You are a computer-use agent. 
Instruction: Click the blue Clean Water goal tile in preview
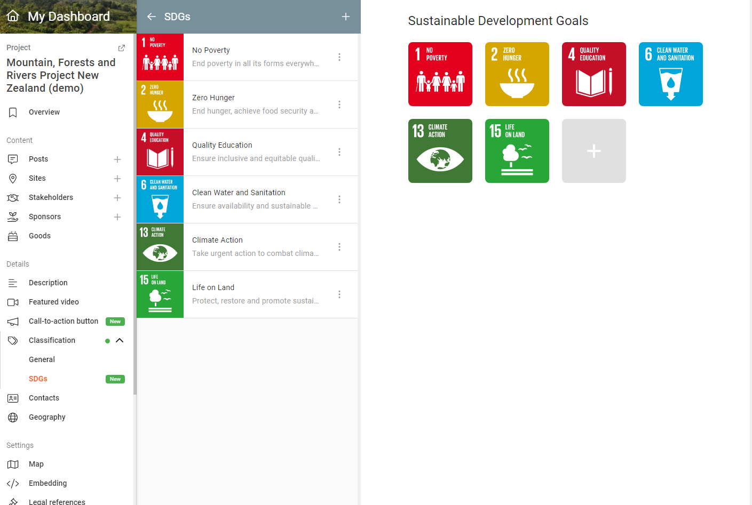[x=671, y=74]
